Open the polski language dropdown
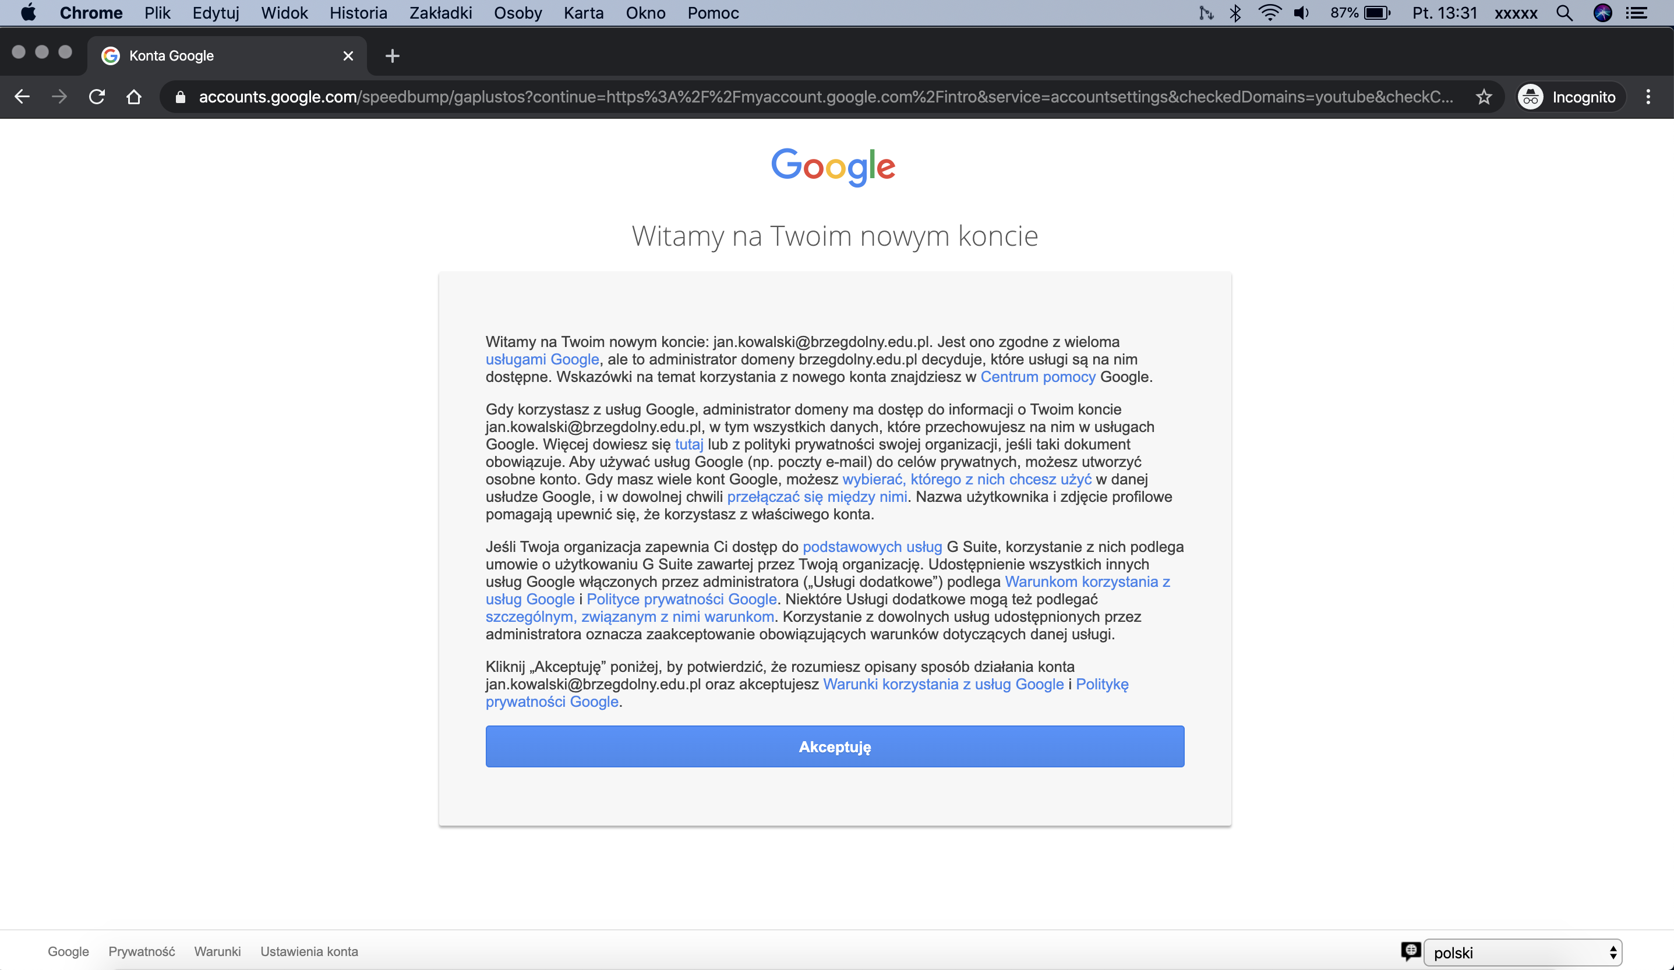This screenshot has width=1674, height=970. [1523, 953]
